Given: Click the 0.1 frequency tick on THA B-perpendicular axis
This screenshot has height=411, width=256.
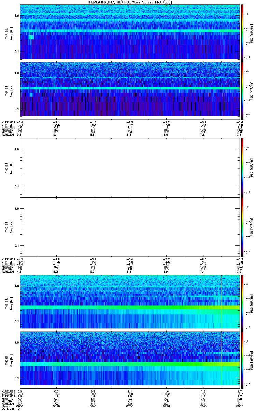Looking at the screenshot, I should coord(16,51).
